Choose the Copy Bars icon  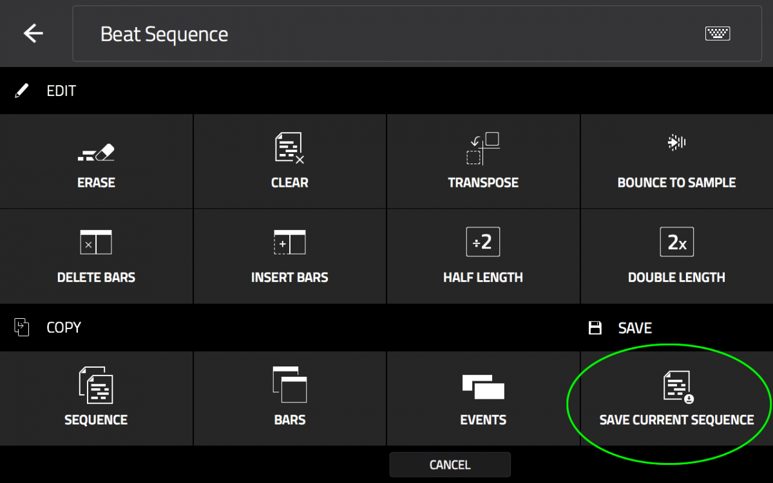(x=289, y=384)
